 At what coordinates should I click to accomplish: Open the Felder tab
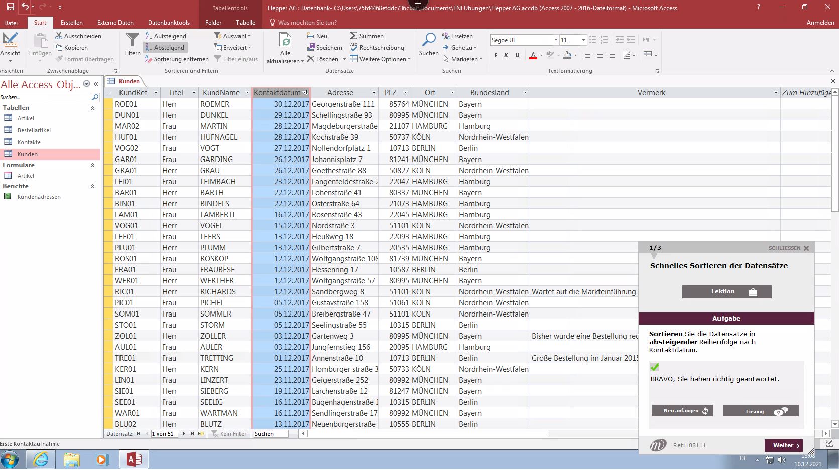(x=213, y=23)
